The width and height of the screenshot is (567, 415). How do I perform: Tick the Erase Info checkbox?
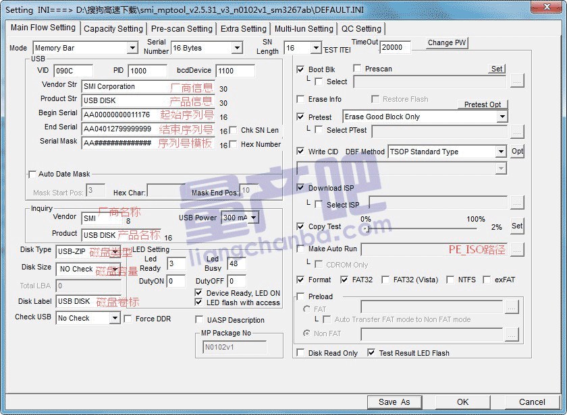pos(300,99)
